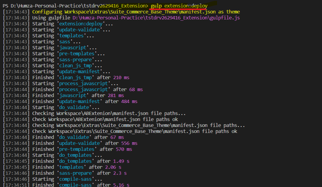This screenshot has width=322, height=187.
Task: Click the '67 ms' duration value
Action: (117, 137)
